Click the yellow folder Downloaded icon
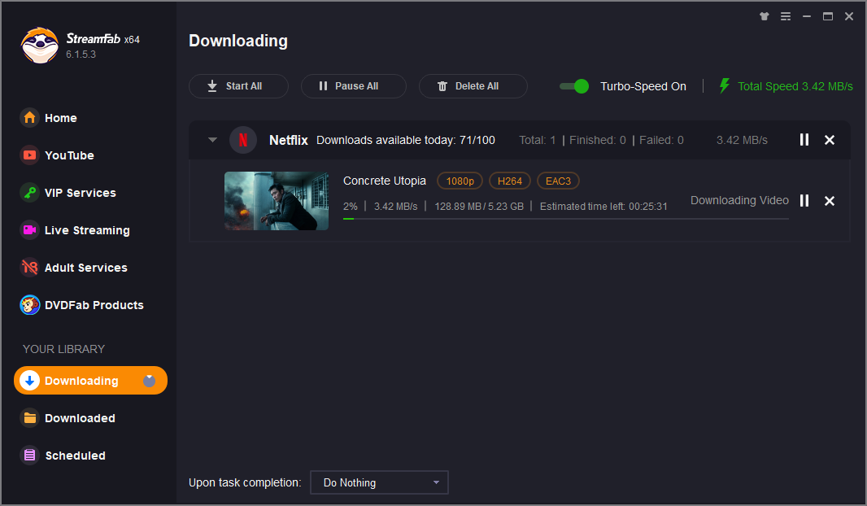 tap(30, 418)
